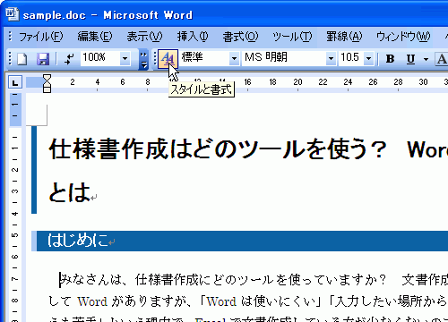The height and width of the screenshot is (322, 448).
Task: Click the vertical ruler
Action: tap(15, 208)
